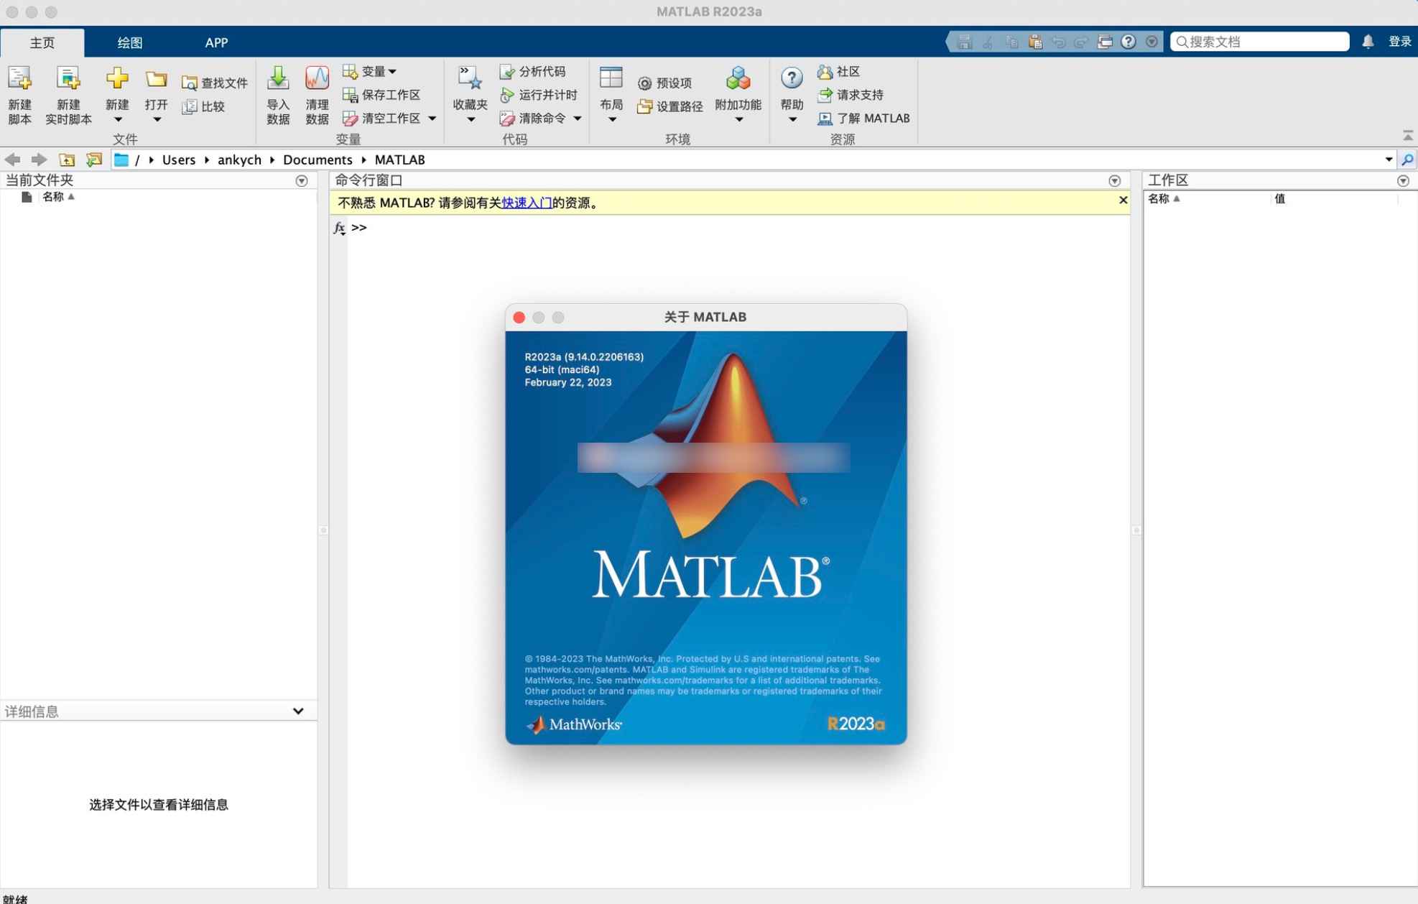
Task: Open the APP ribbon tab
Action: 216,42
